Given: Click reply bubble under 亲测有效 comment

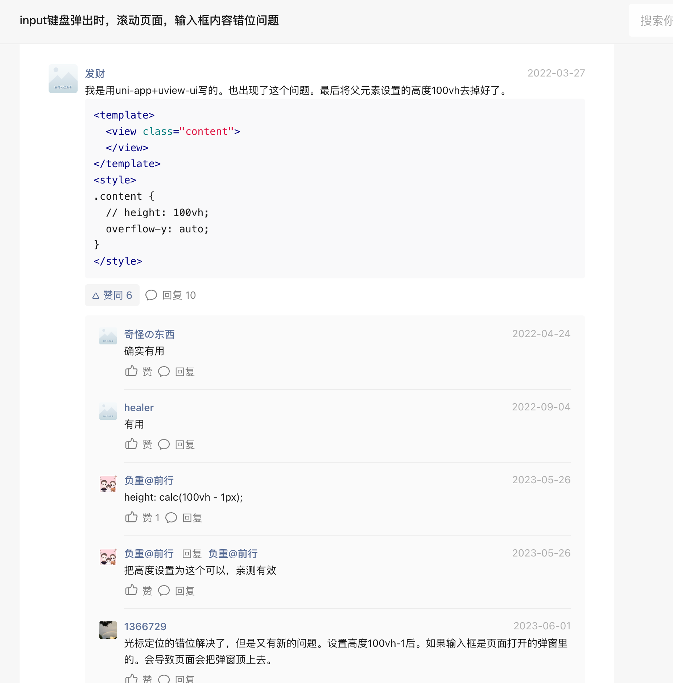Looking at the screenshot, I should 164,591.
